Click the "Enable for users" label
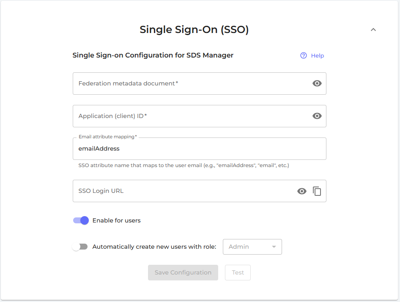Screen dimensions: 400x302 (x=117, y=220)
